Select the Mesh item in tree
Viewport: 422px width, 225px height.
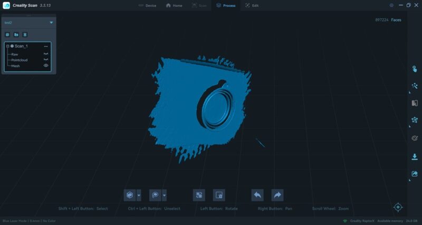point(16,66)
